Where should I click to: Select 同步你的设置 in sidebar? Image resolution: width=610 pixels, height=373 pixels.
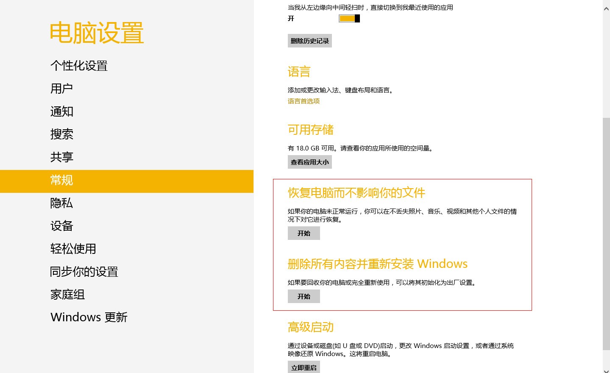[x=84, y=272]
